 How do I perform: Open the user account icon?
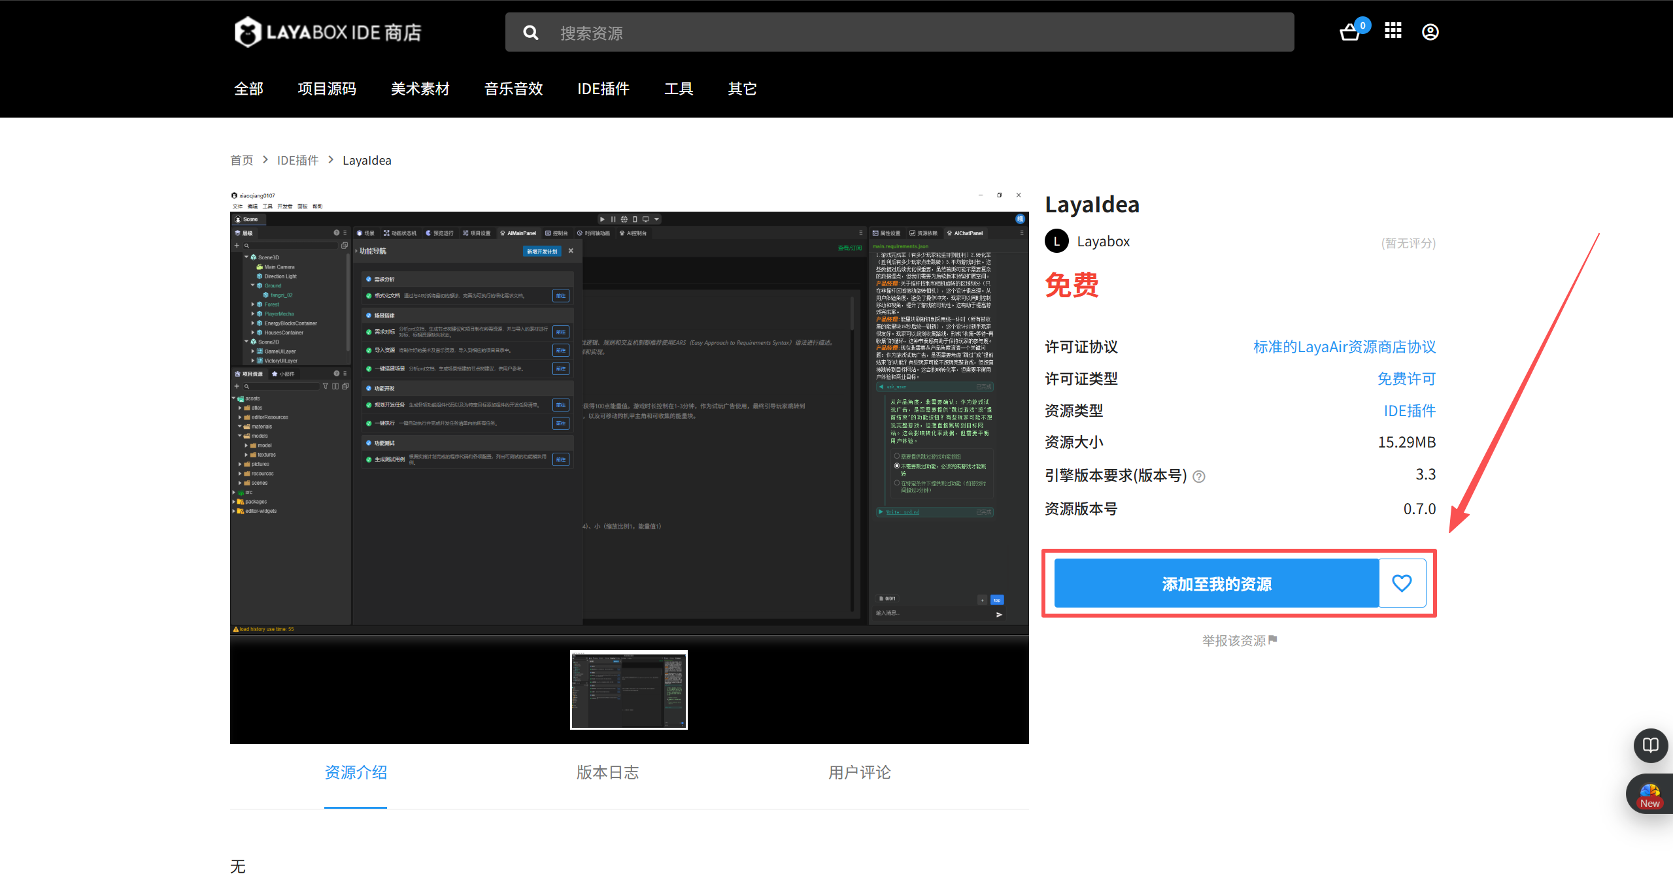(1430, 32)
